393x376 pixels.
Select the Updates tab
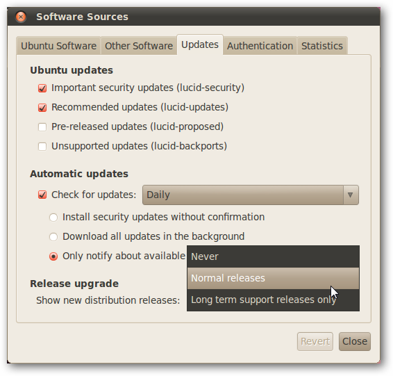[200, 44]
